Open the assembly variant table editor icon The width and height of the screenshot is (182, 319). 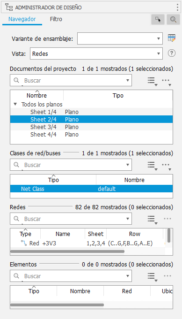(x=172, y=38)
